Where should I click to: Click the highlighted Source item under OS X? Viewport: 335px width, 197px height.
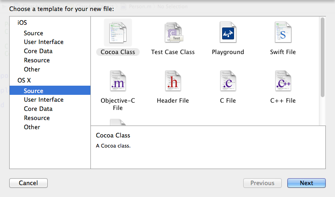(x=33, y=91)
